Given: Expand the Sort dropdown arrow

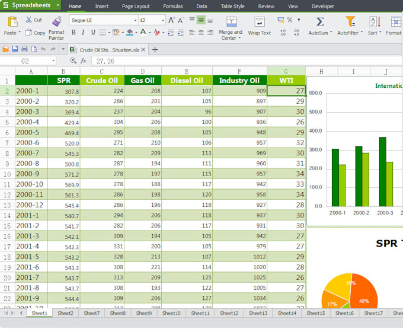Looking at the screenshot, I should (x=380, y=32).
